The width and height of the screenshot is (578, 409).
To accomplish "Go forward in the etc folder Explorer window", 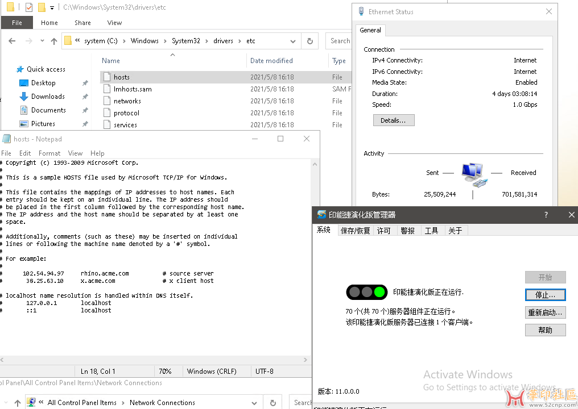I will click(x=29, y=41).
